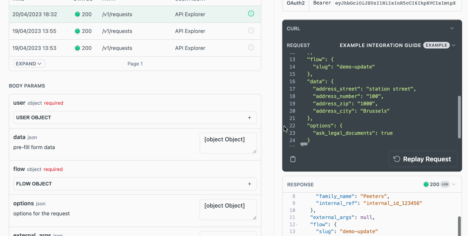The width and height of the screenshot is (468, 236).
Task: Click the response panel vertical scrollbar
Action: click(459, 226)
